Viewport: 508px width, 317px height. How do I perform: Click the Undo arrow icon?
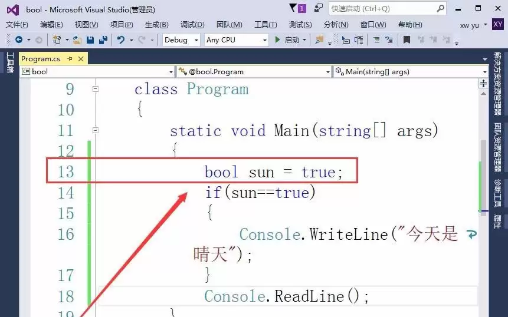[121, 40]
